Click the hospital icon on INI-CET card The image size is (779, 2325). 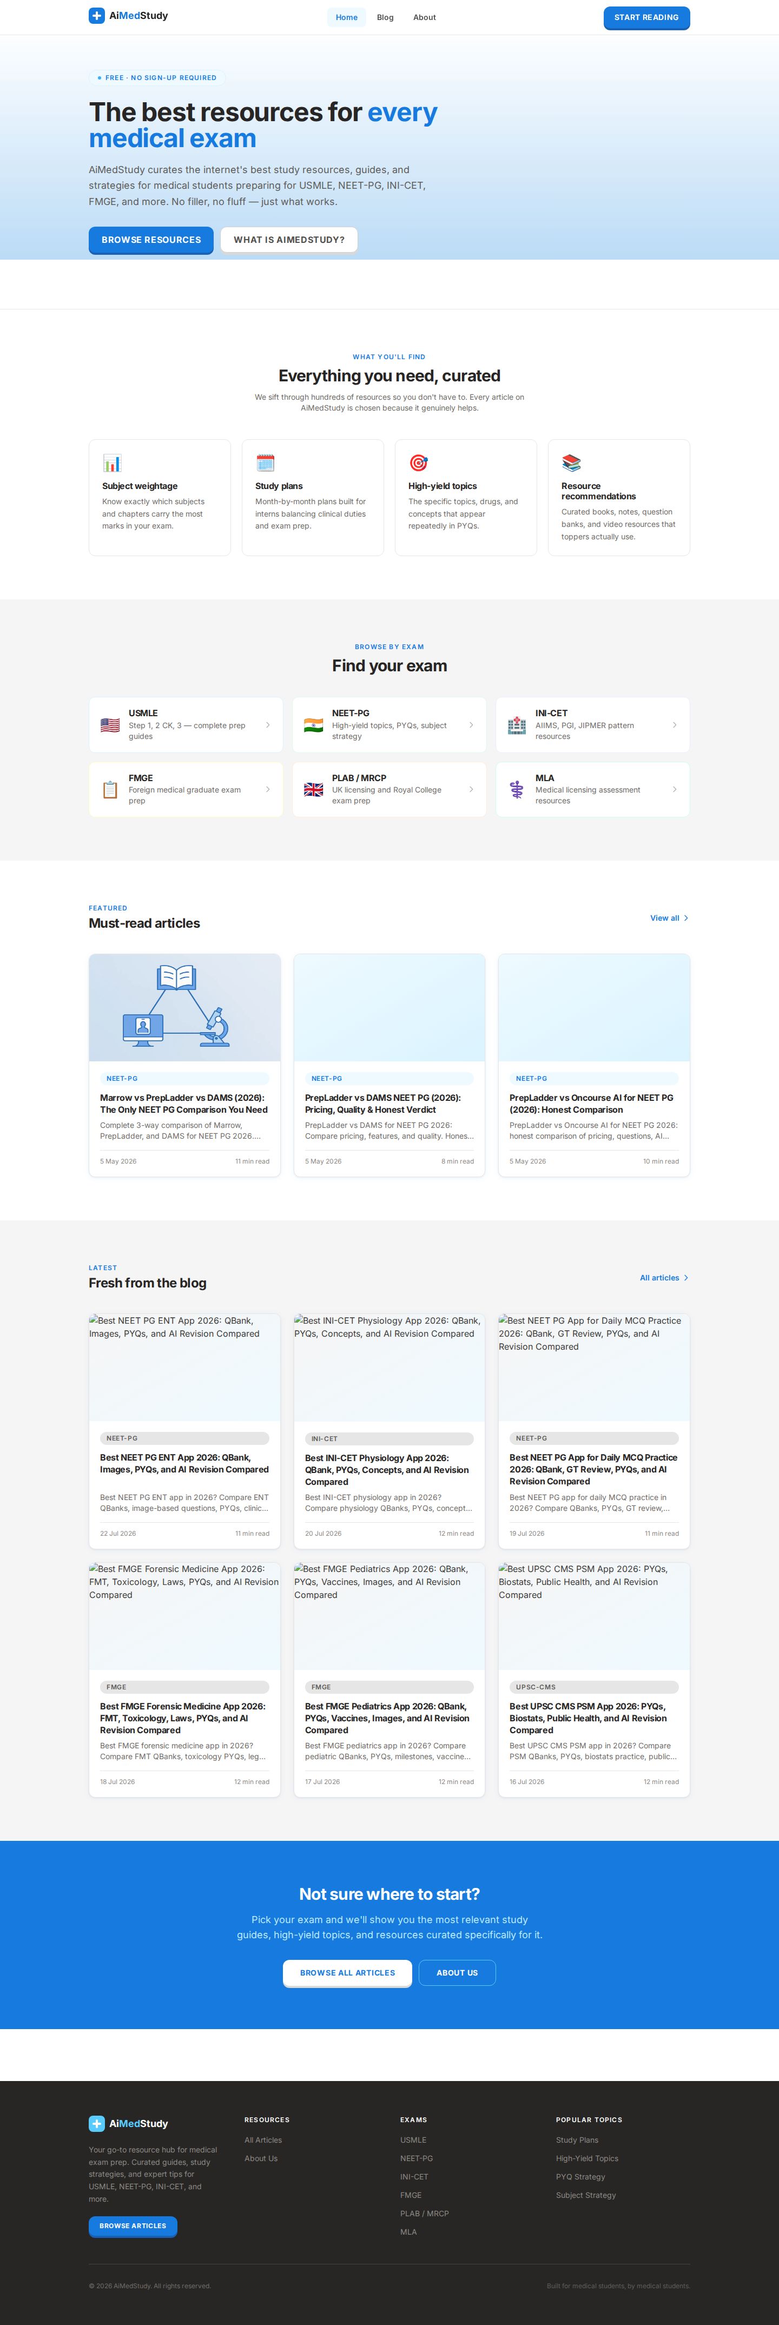[x=516, y=725]
